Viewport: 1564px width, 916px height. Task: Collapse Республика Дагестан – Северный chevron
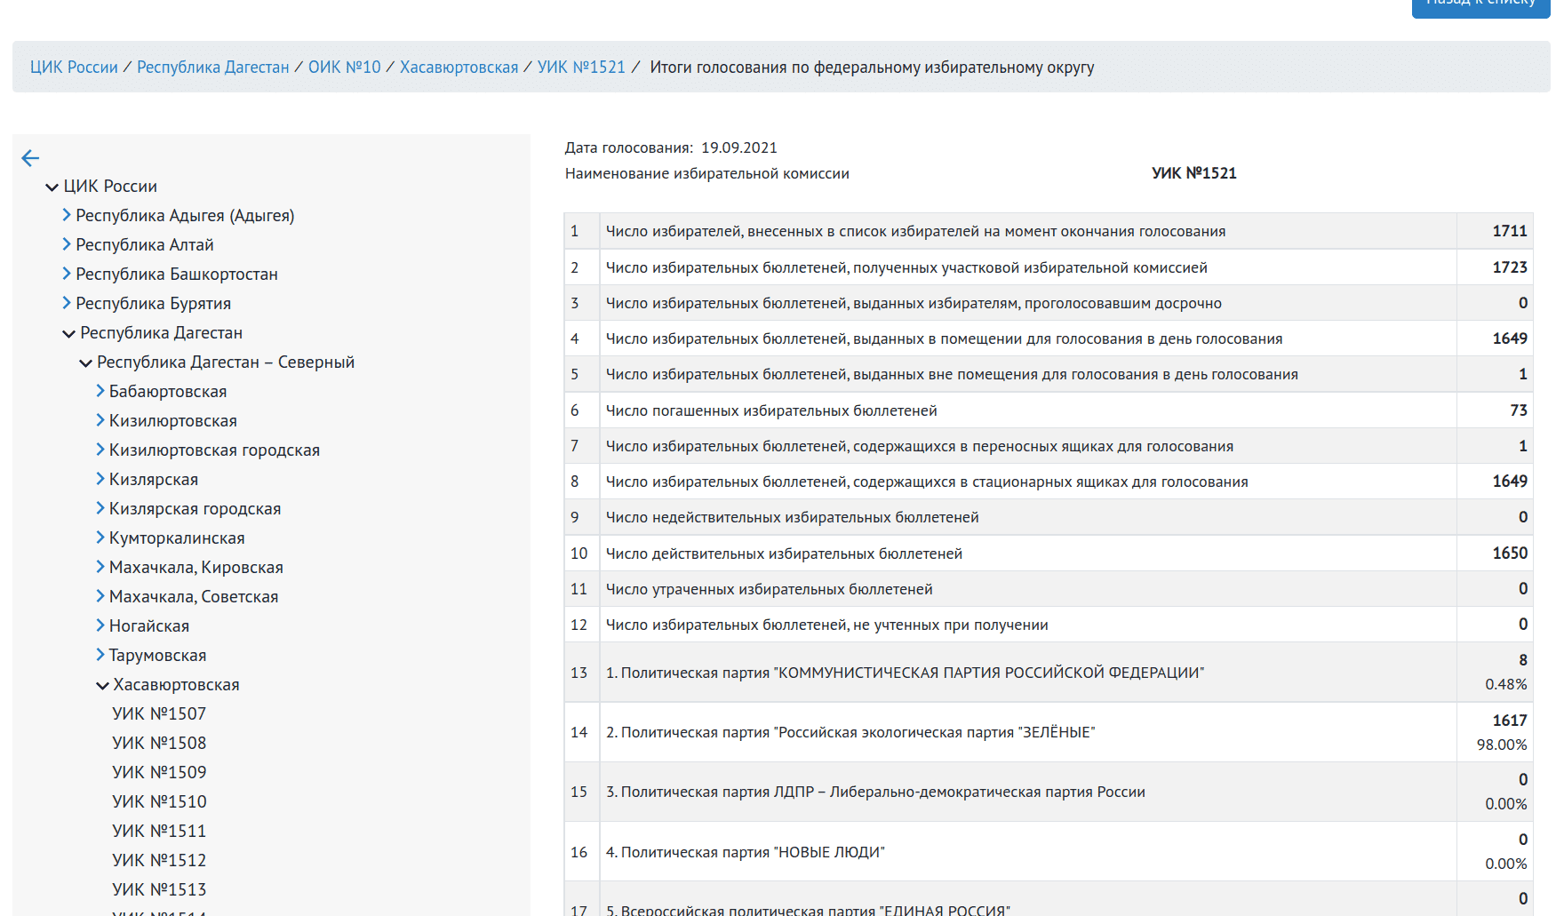pos(85,362)
